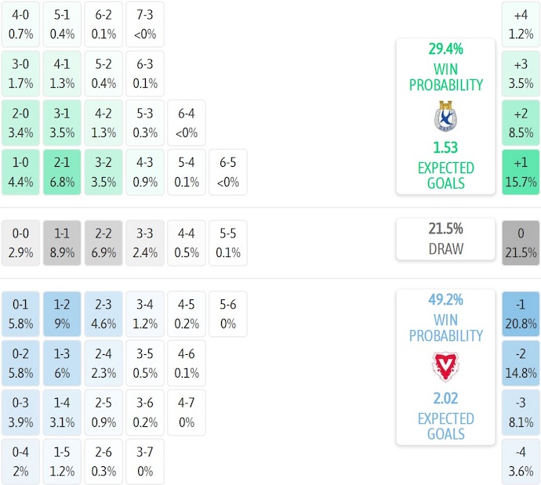This screenshot has width=541, height=485.
Task: Select the 3-7 scoreline cell
Action: point(144,462)
